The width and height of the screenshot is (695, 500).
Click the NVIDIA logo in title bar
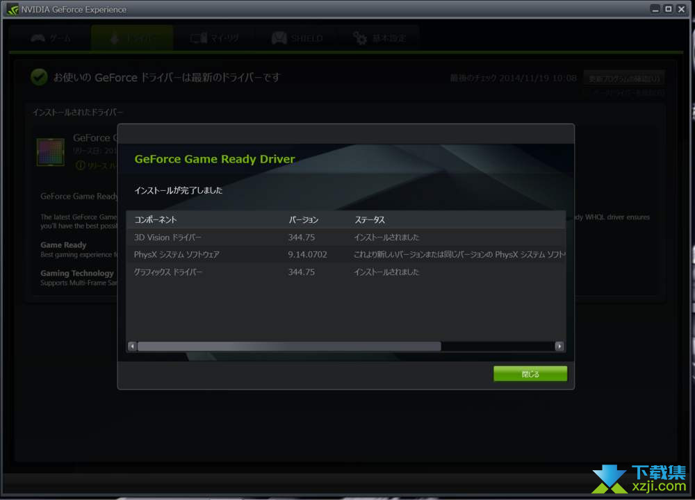tap(13, 9)
